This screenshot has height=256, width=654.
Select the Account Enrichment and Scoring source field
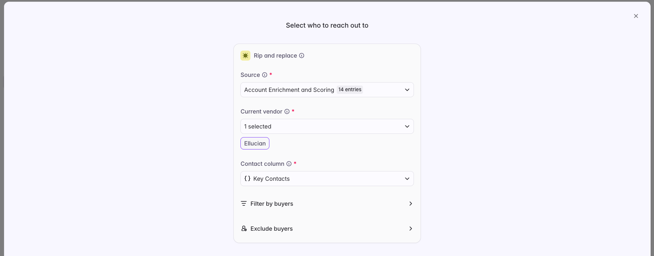[327, 90]
